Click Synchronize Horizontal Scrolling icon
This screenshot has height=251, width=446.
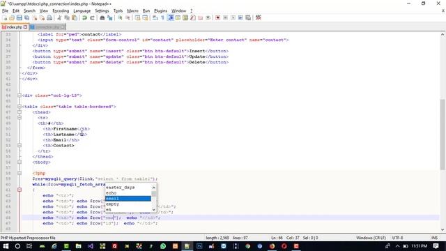(x=145, y=17)
